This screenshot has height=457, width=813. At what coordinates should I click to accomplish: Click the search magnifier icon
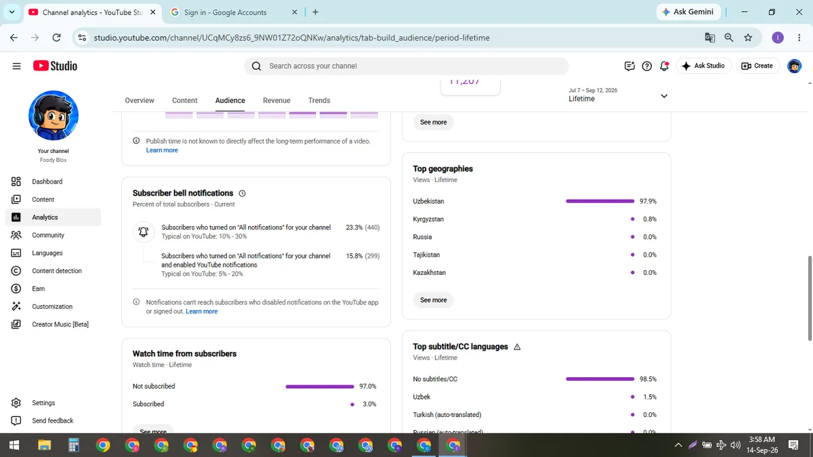(x=256, y=66)
